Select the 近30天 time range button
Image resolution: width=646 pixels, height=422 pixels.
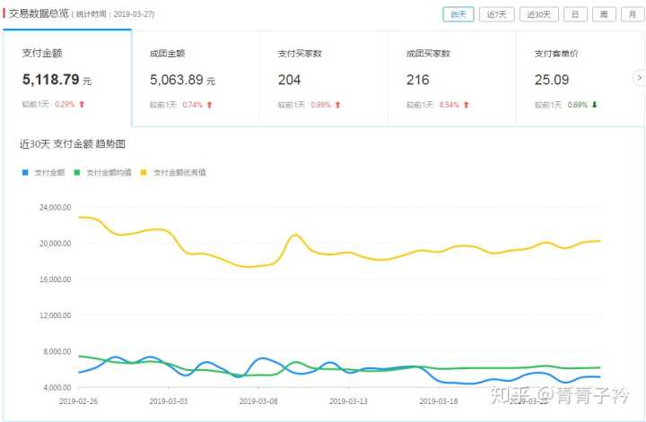click(x=539, y=14)
